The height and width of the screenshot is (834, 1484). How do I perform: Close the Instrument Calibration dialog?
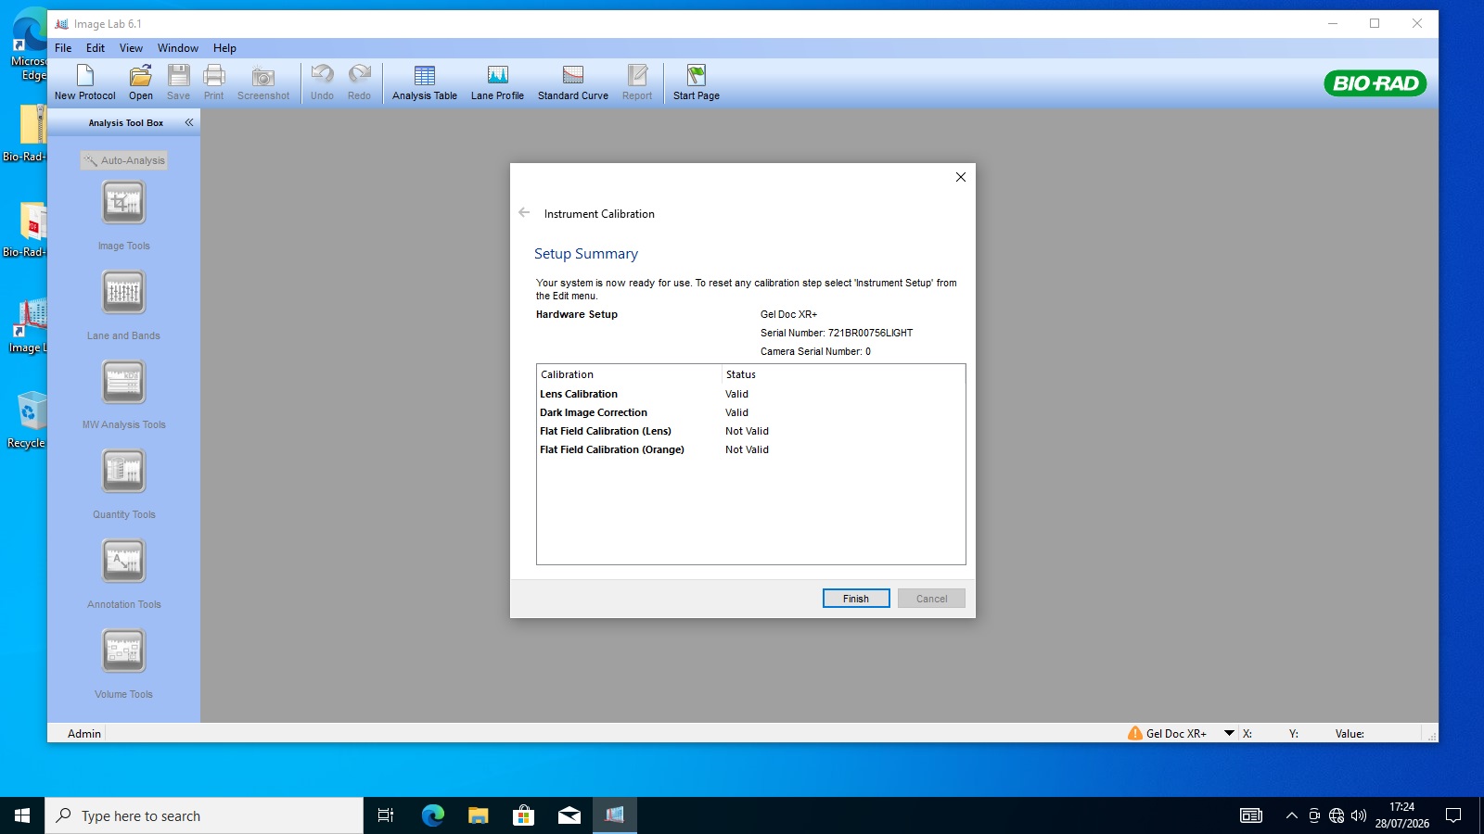(x=961, y=177)
